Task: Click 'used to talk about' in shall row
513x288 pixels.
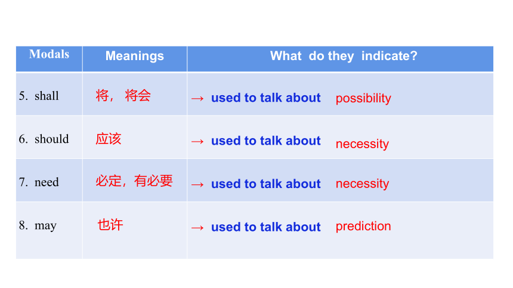Action: [265, 98]
